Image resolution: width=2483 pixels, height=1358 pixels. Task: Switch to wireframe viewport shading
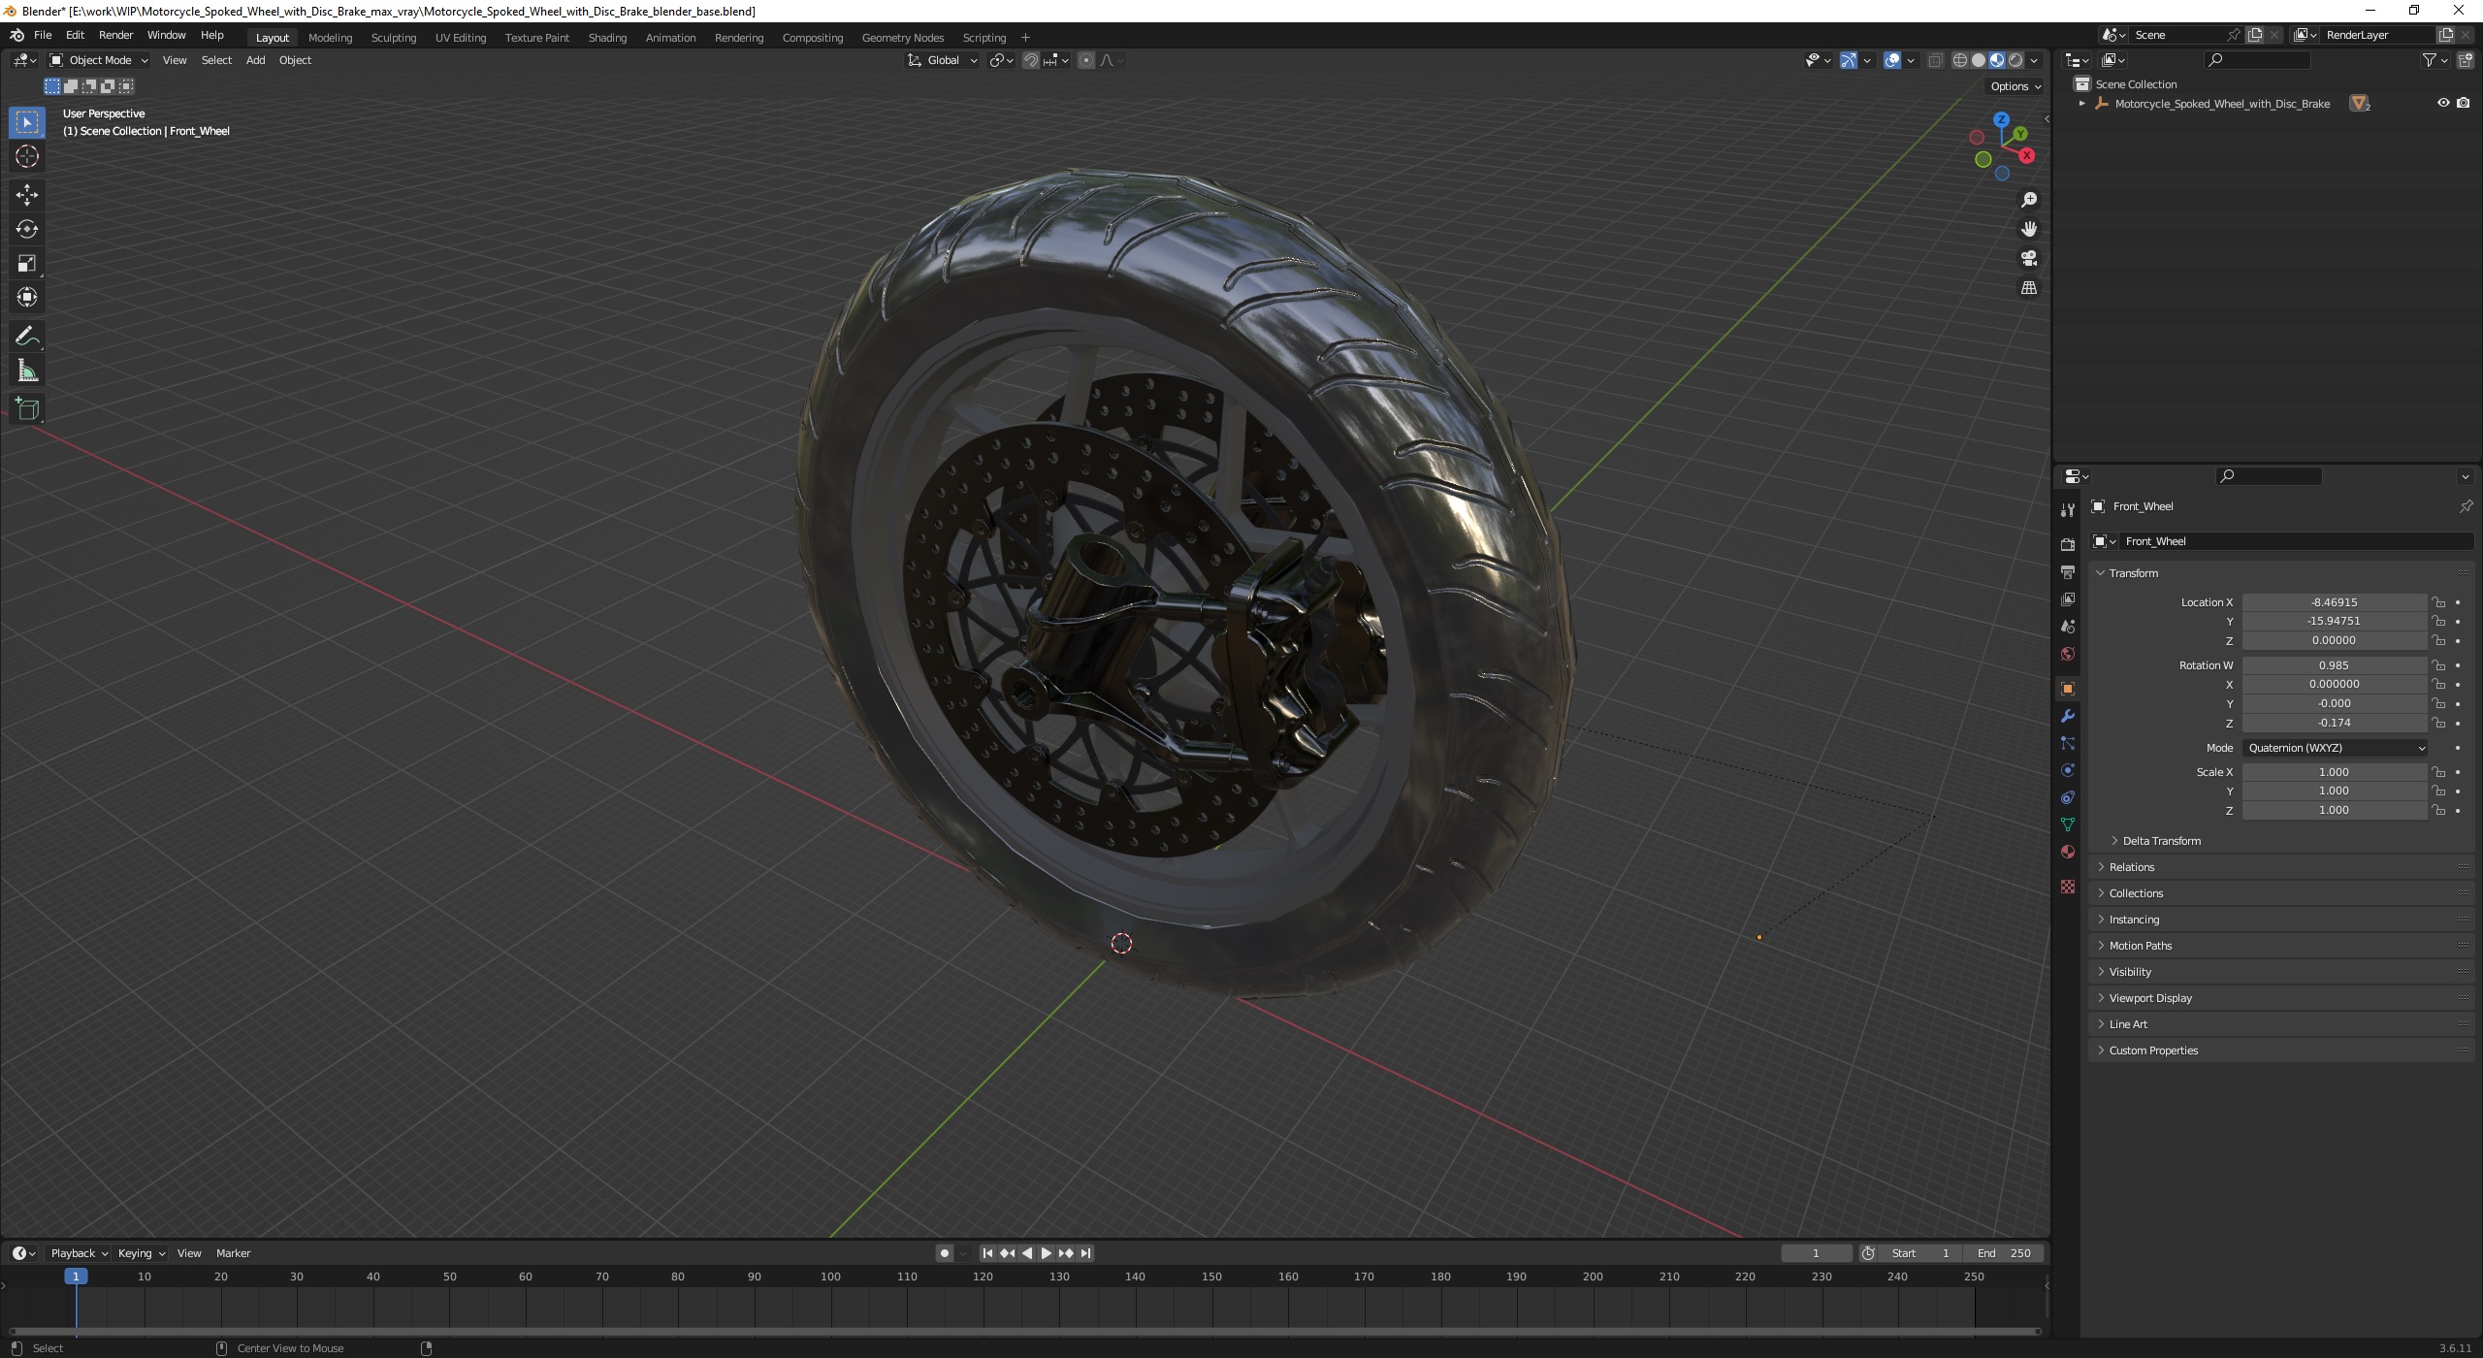[1959, 60]
